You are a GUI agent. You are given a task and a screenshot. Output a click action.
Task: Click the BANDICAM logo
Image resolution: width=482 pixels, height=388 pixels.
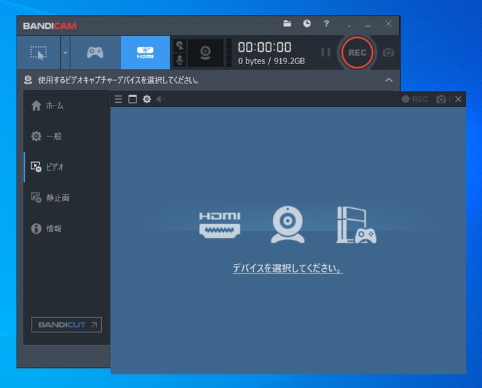coord(50,26)
